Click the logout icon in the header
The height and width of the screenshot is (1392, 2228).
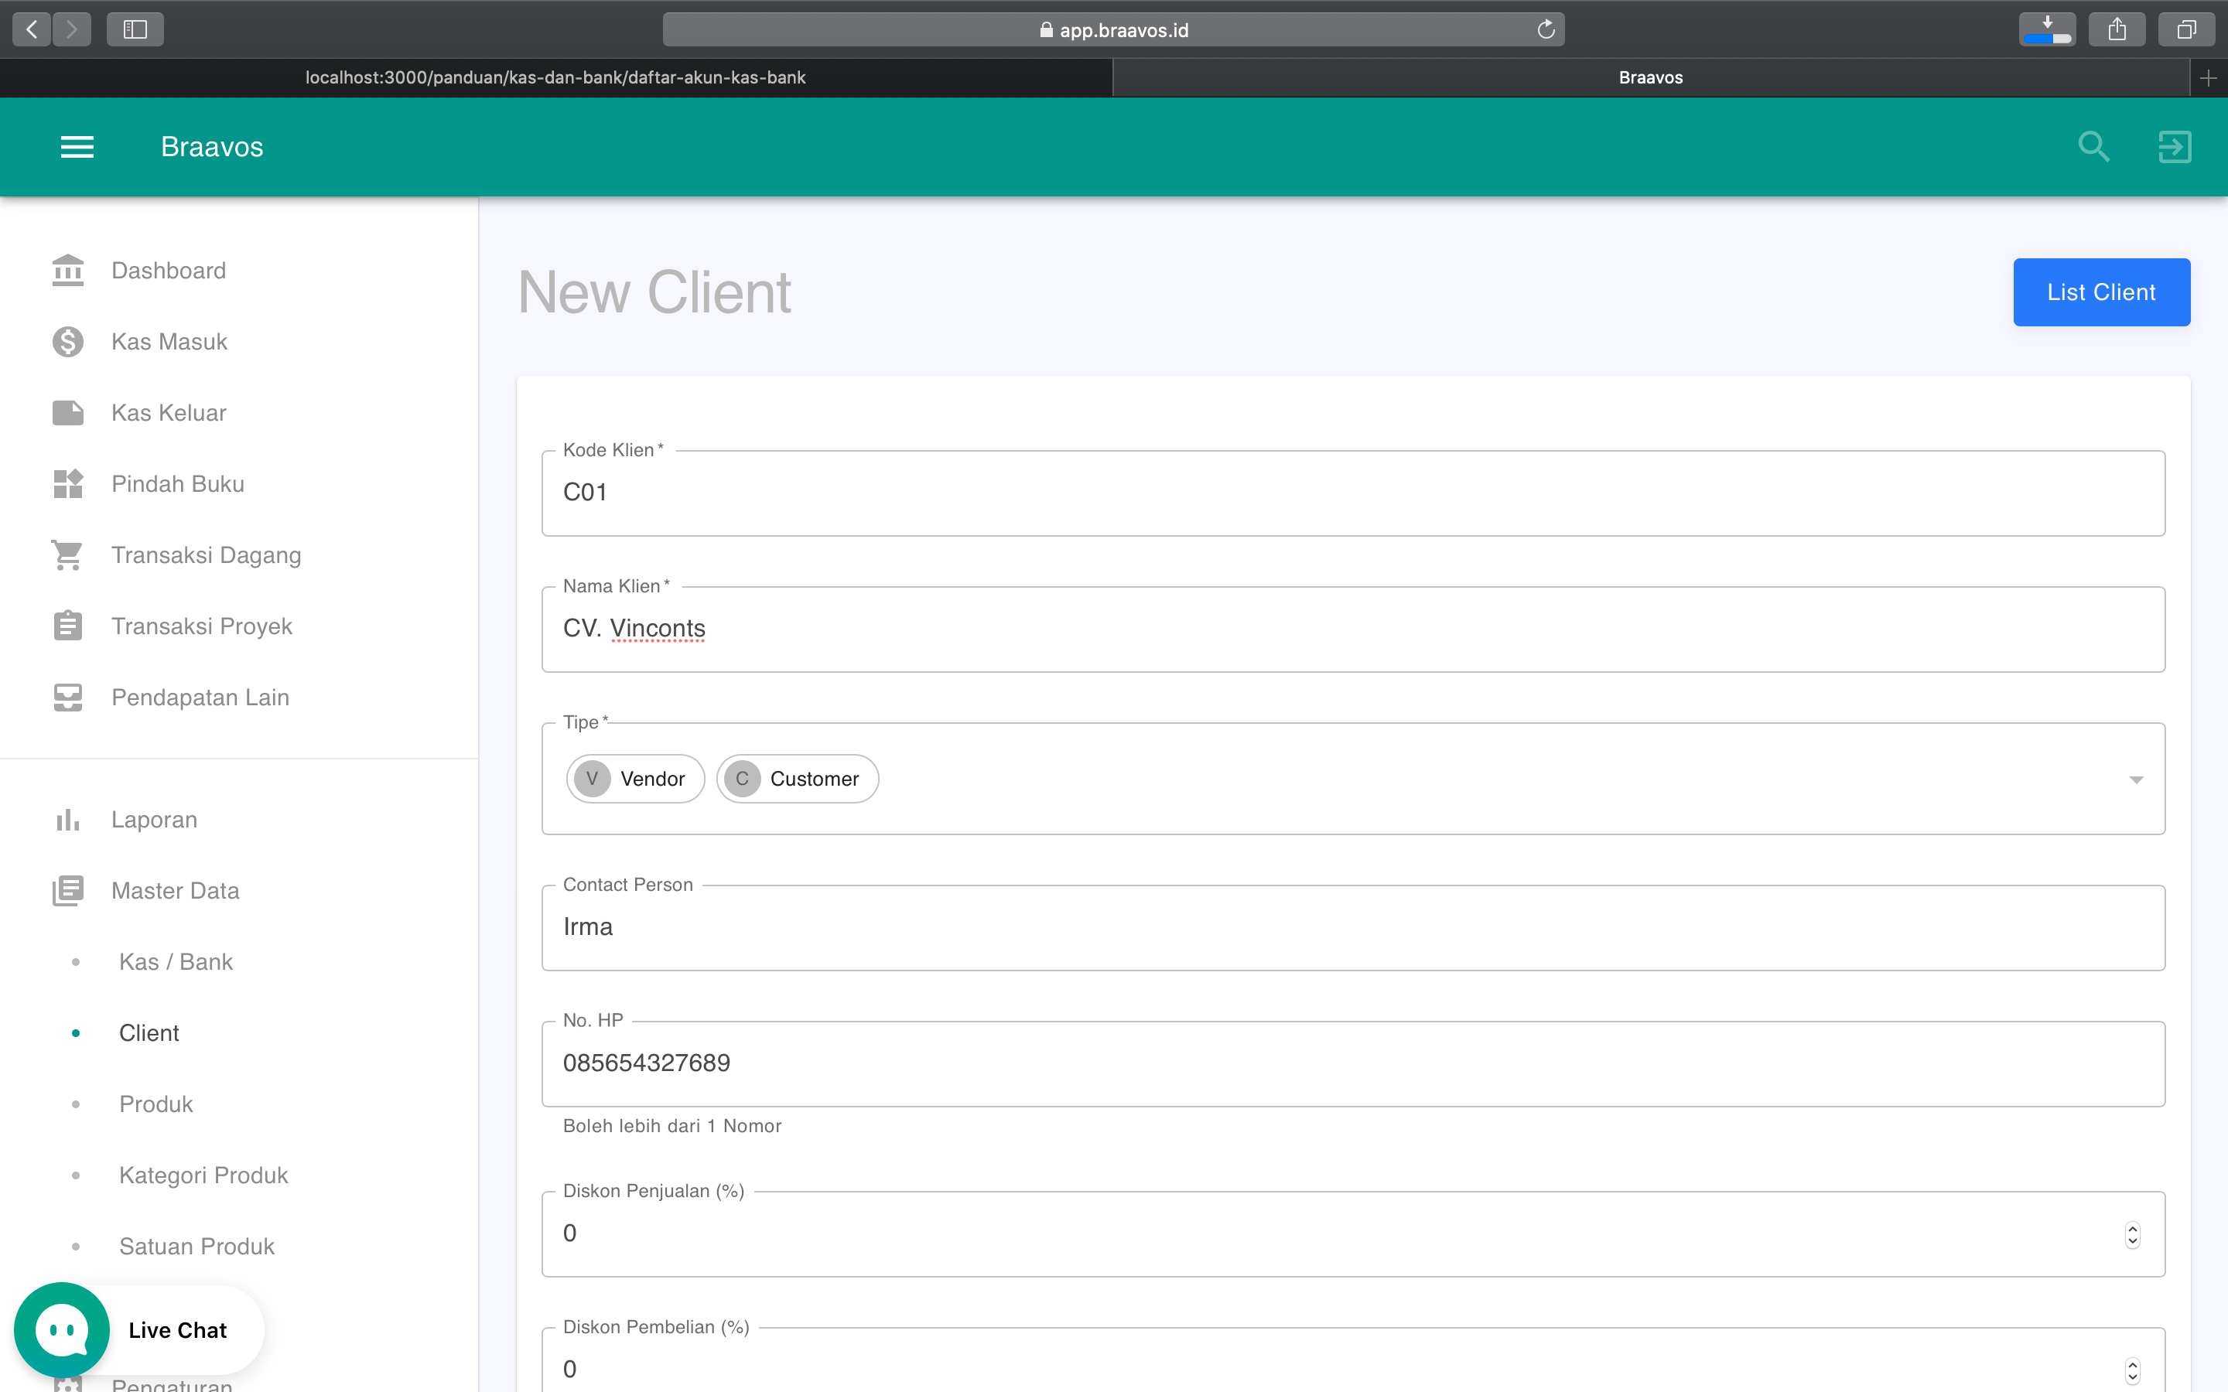point(2175,146)
